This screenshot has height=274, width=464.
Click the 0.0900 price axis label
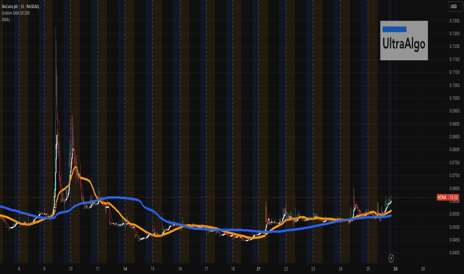[454, 124]
